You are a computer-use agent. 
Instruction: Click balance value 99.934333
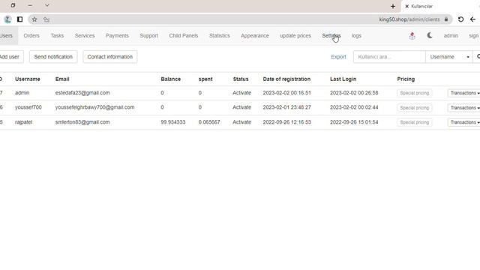[x=173, y=121]
